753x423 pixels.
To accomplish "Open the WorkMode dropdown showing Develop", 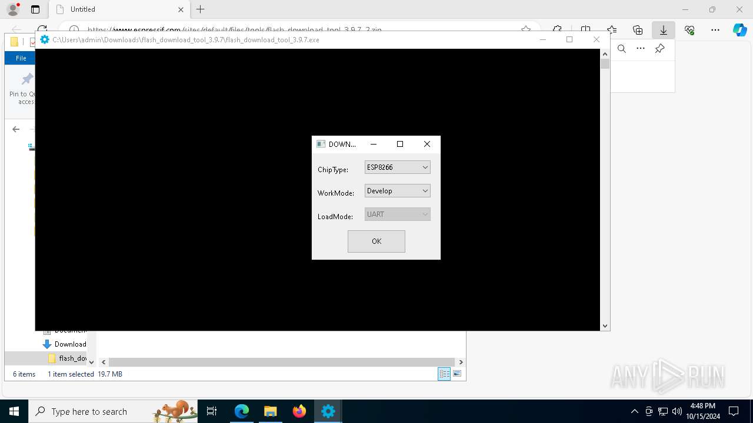I will coord(398,191).
